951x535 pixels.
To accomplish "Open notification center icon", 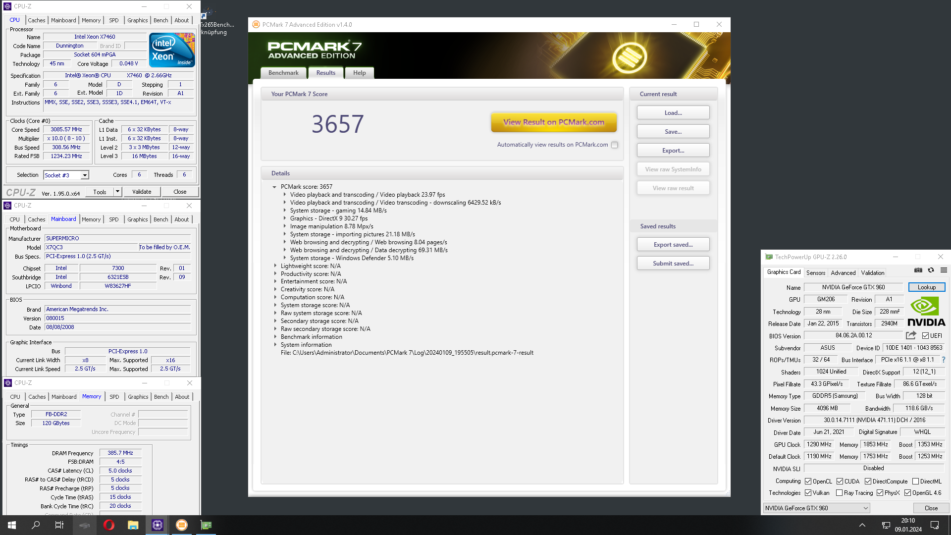I will click(935, 525).
